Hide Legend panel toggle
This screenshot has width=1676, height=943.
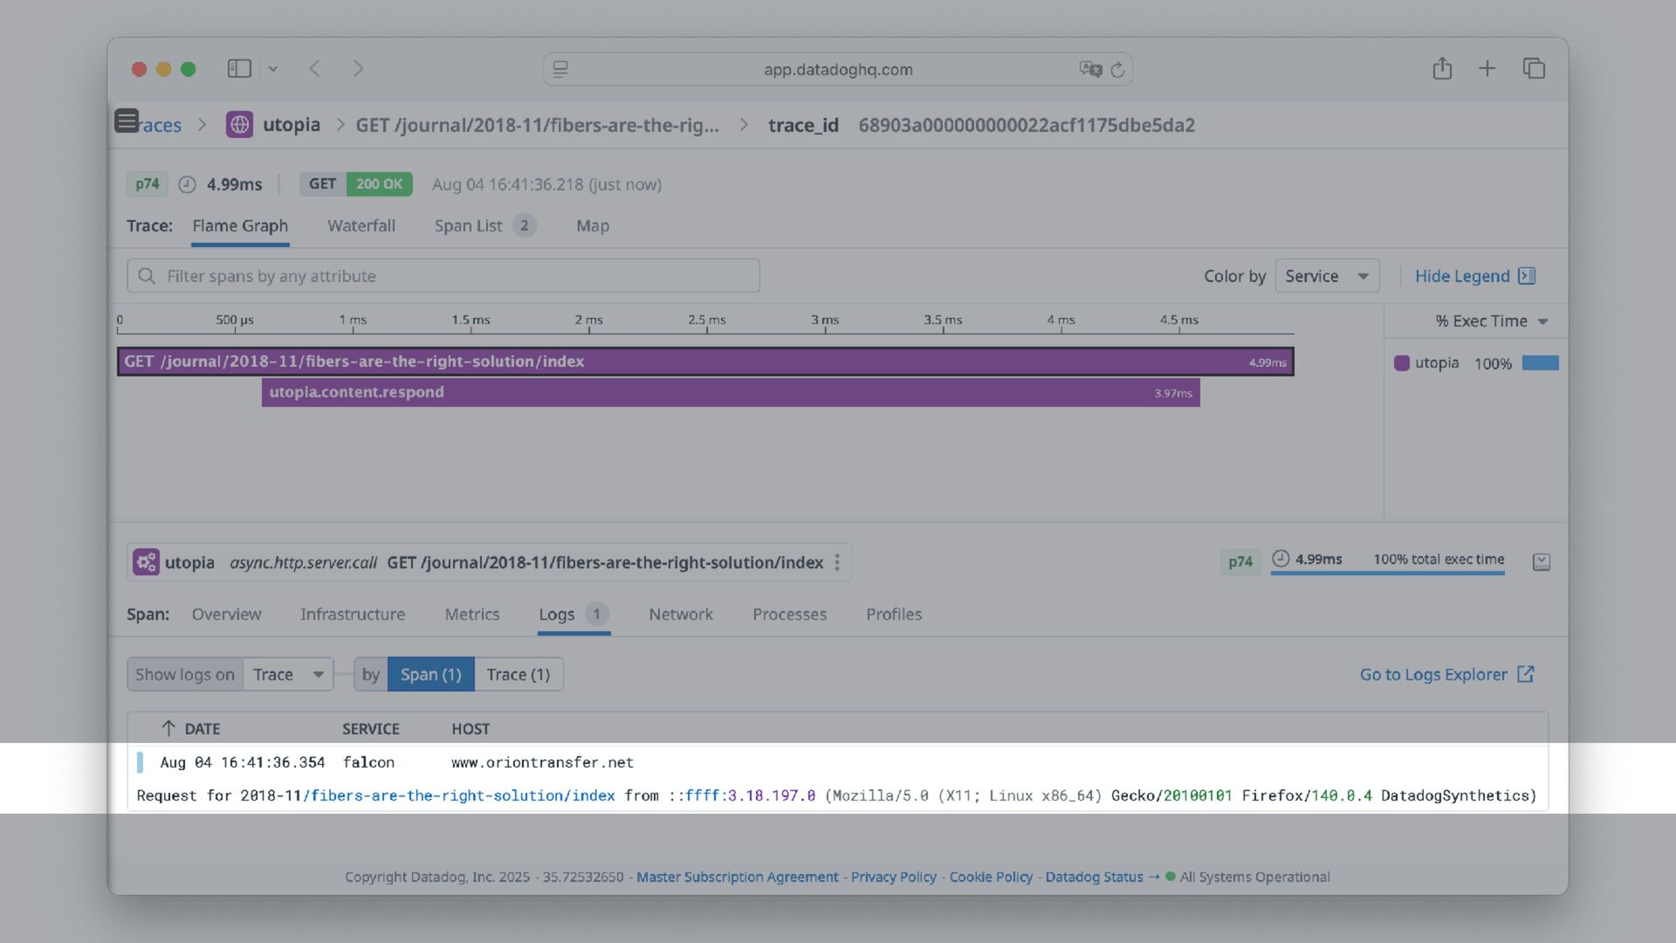(x=1474, y=277)
